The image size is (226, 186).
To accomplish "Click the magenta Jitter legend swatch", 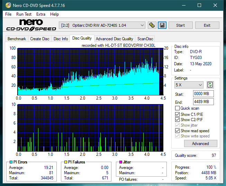I will click(x=121, y=162).
